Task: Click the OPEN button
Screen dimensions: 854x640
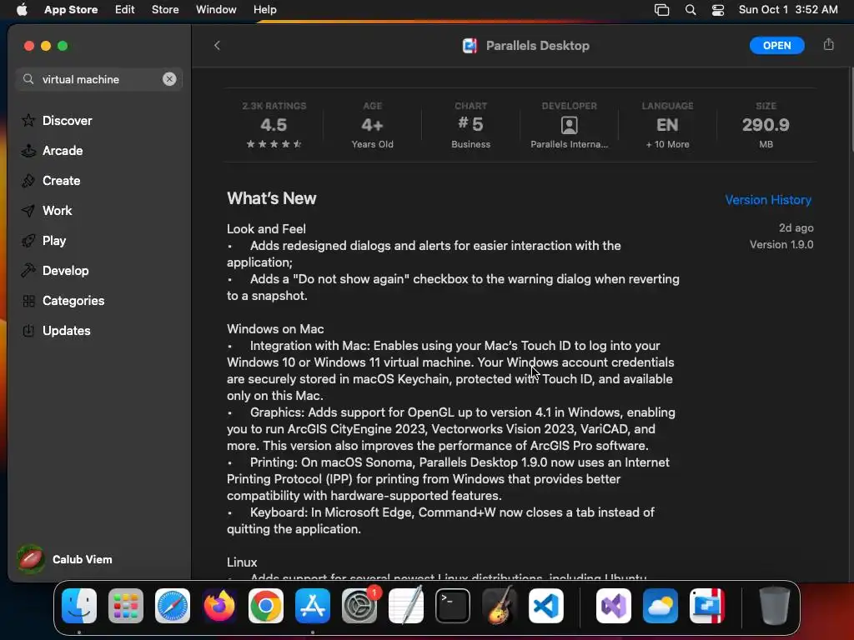Action: 776,46
